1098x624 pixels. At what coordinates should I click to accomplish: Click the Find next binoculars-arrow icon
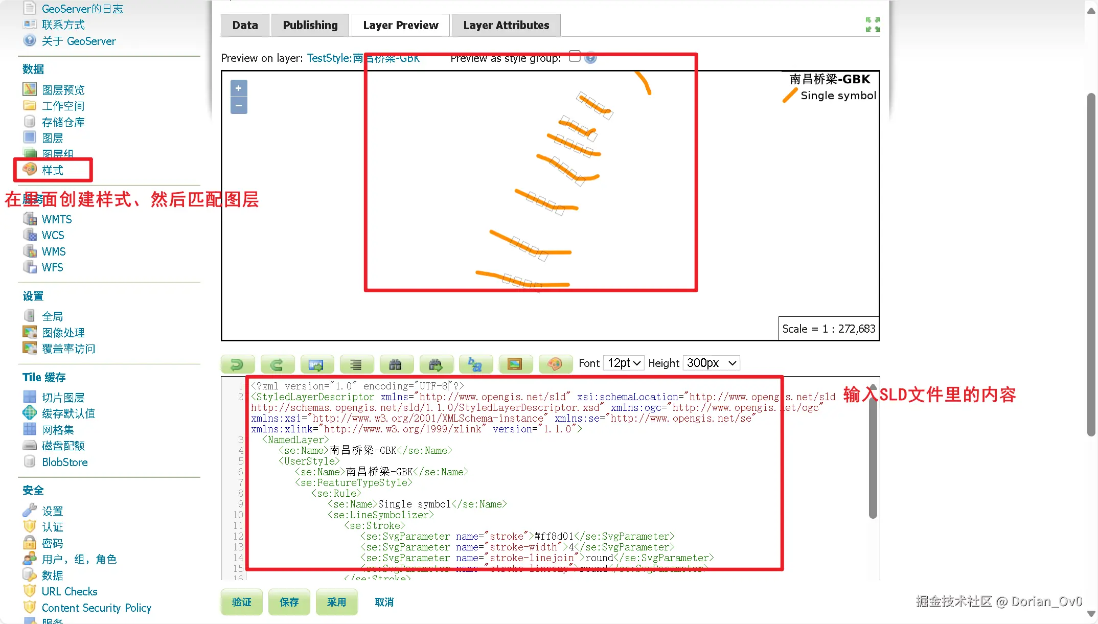point(436,364)
